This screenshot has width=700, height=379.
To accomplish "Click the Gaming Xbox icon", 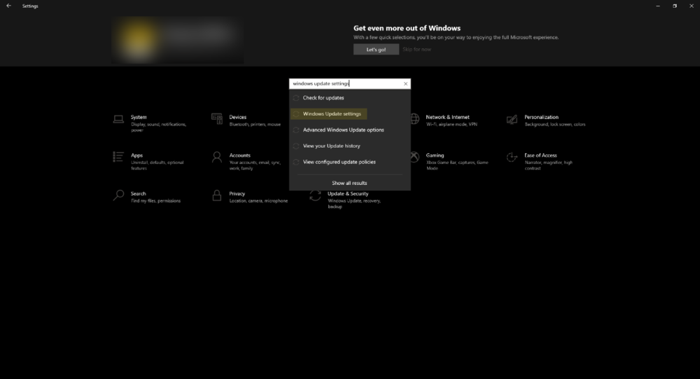I will [414, 158].
